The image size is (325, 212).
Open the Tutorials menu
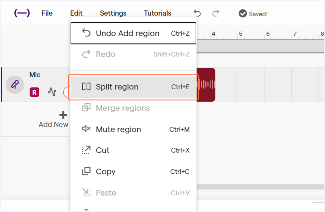pyautogui.click(x=157, y=13)
